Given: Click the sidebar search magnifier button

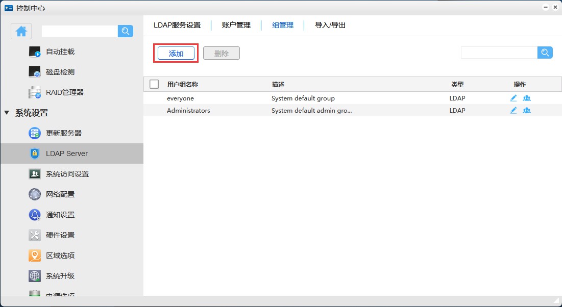Looking at the screenshot, I should click(x=126, y=31).
